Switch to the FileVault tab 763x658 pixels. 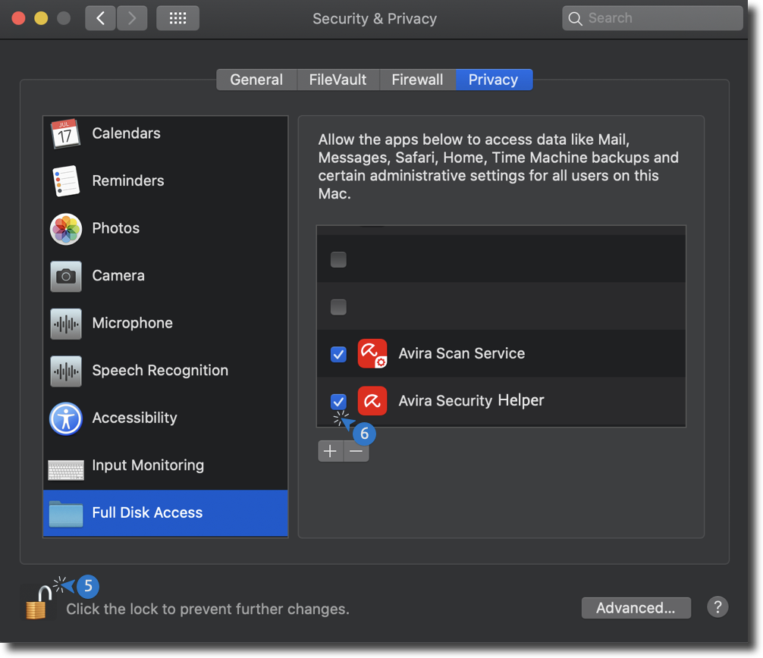tap(338, 80)
